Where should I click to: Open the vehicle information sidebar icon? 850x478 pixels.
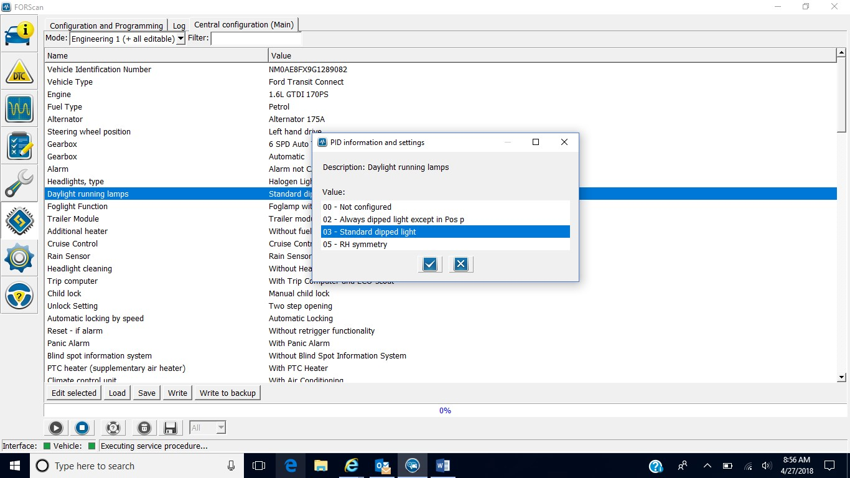[x=19, y=34]
